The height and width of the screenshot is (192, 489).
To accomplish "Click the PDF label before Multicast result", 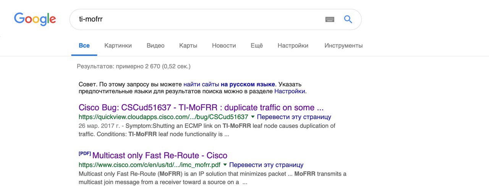I will 84,154.
